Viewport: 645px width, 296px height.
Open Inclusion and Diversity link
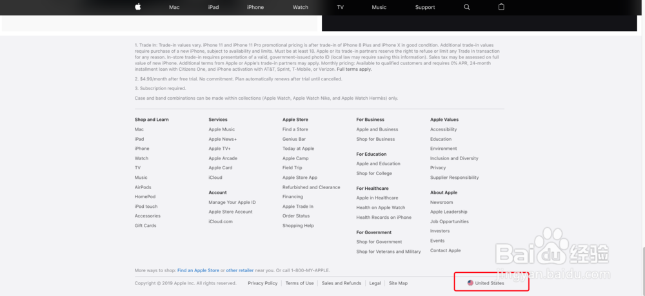point(454,158)
